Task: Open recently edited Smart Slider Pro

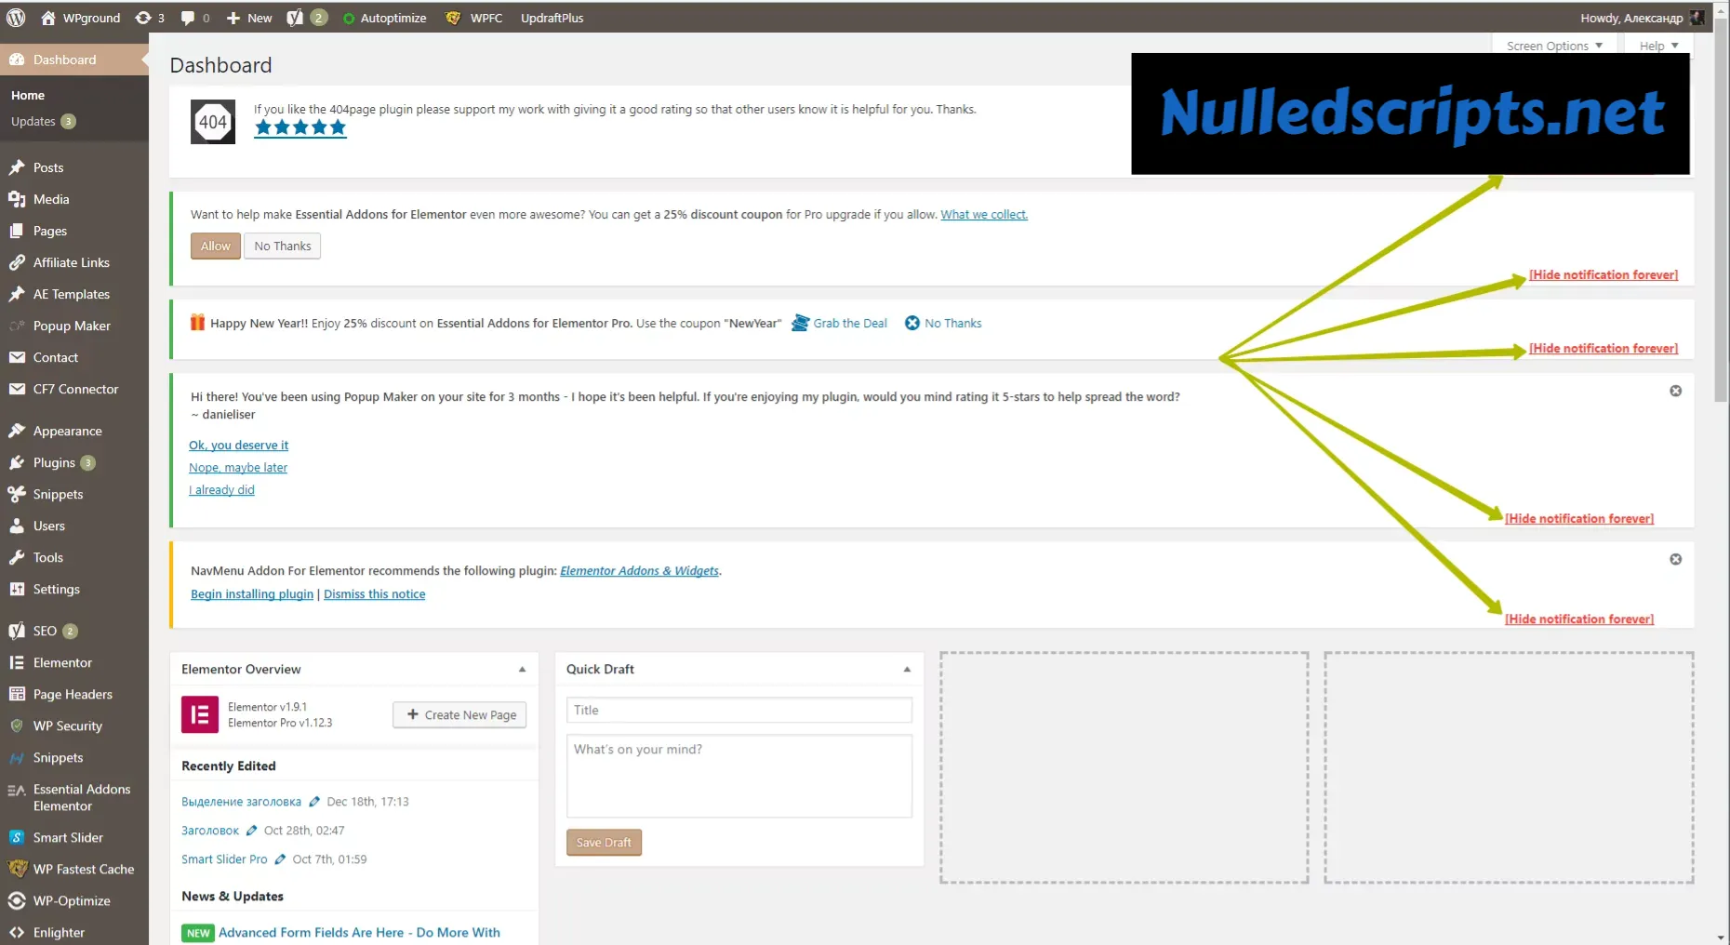Action: (x=224, y=859)
